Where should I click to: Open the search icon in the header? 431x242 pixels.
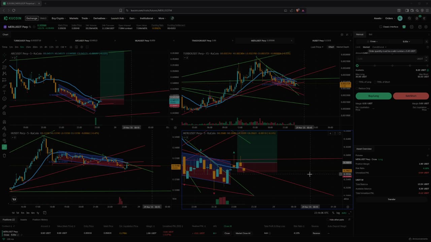(409, 18)
